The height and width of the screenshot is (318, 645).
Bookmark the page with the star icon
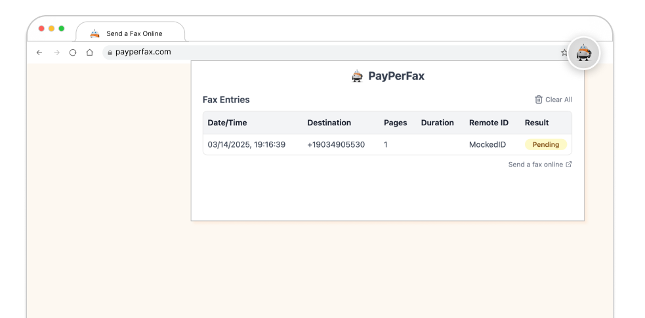[x=564, y=52]
